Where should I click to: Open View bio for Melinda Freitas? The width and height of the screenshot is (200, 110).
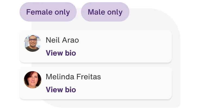coord(61,90)
